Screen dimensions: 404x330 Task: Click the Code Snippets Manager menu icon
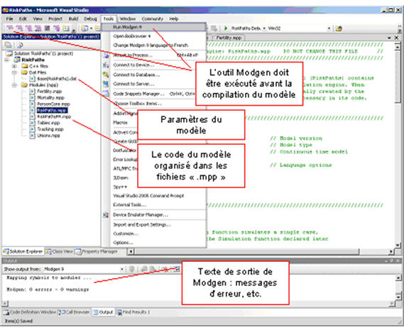pyautogui.click(x=106, y=94)
